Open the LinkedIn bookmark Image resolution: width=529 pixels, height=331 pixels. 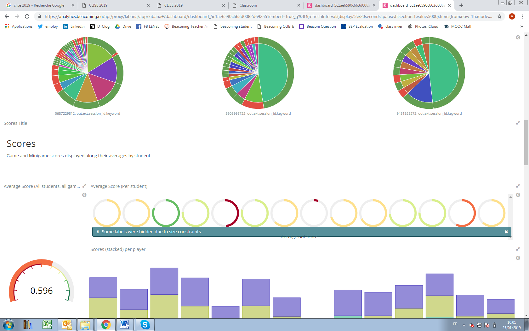tap(74, 26)
